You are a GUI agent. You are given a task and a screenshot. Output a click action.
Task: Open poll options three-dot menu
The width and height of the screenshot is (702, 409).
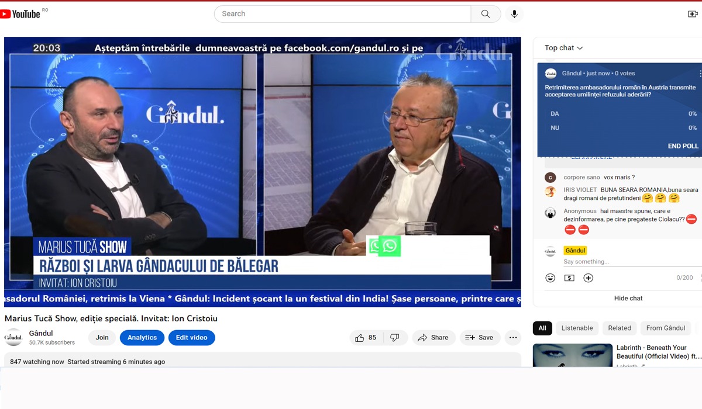(700, 74)
